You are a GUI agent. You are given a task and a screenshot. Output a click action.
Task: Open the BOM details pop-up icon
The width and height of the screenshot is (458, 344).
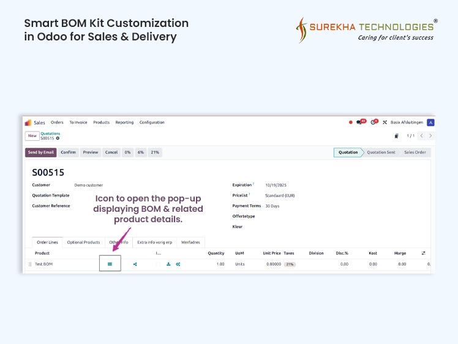click(x=110, y=264)
